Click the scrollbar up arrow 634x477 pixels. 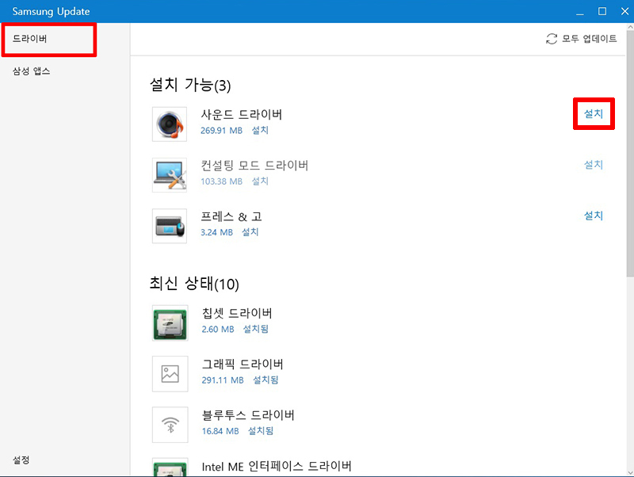tap(630, 27)
